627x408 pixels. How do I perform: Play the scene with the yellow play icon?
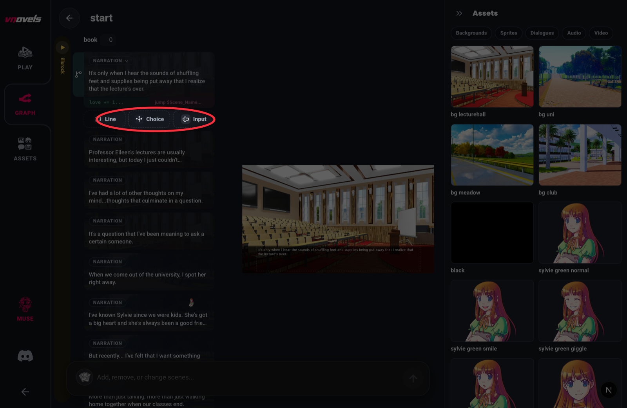pos(62,47)
